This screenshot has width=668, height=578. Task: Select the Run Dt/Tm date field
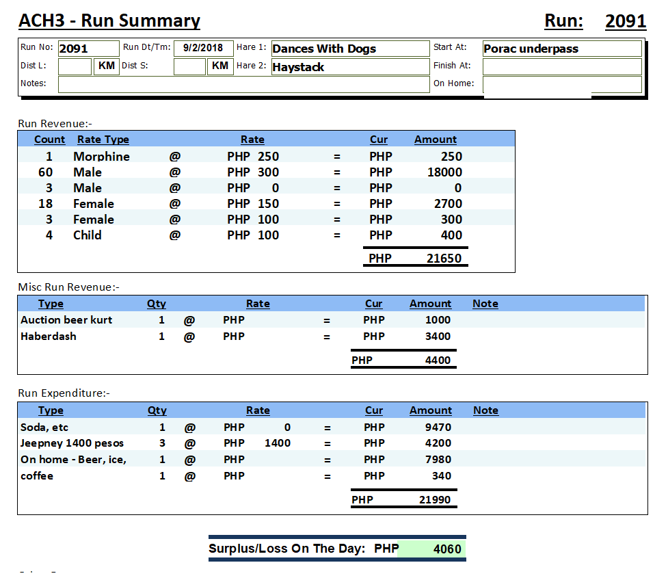(203, 49)
